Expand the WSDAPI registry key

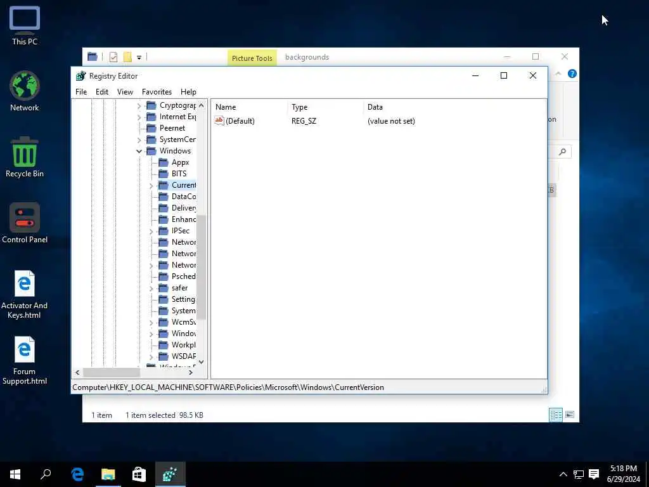click(151, 356)
